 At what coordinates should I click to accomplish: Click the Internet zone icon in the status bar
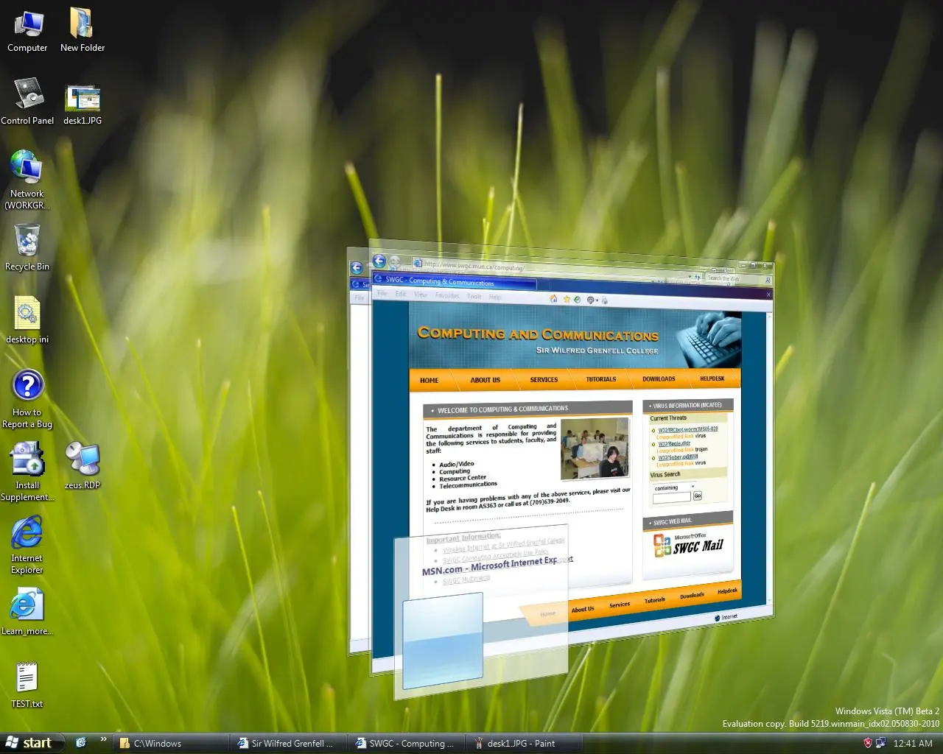click(x=717, y=617)
